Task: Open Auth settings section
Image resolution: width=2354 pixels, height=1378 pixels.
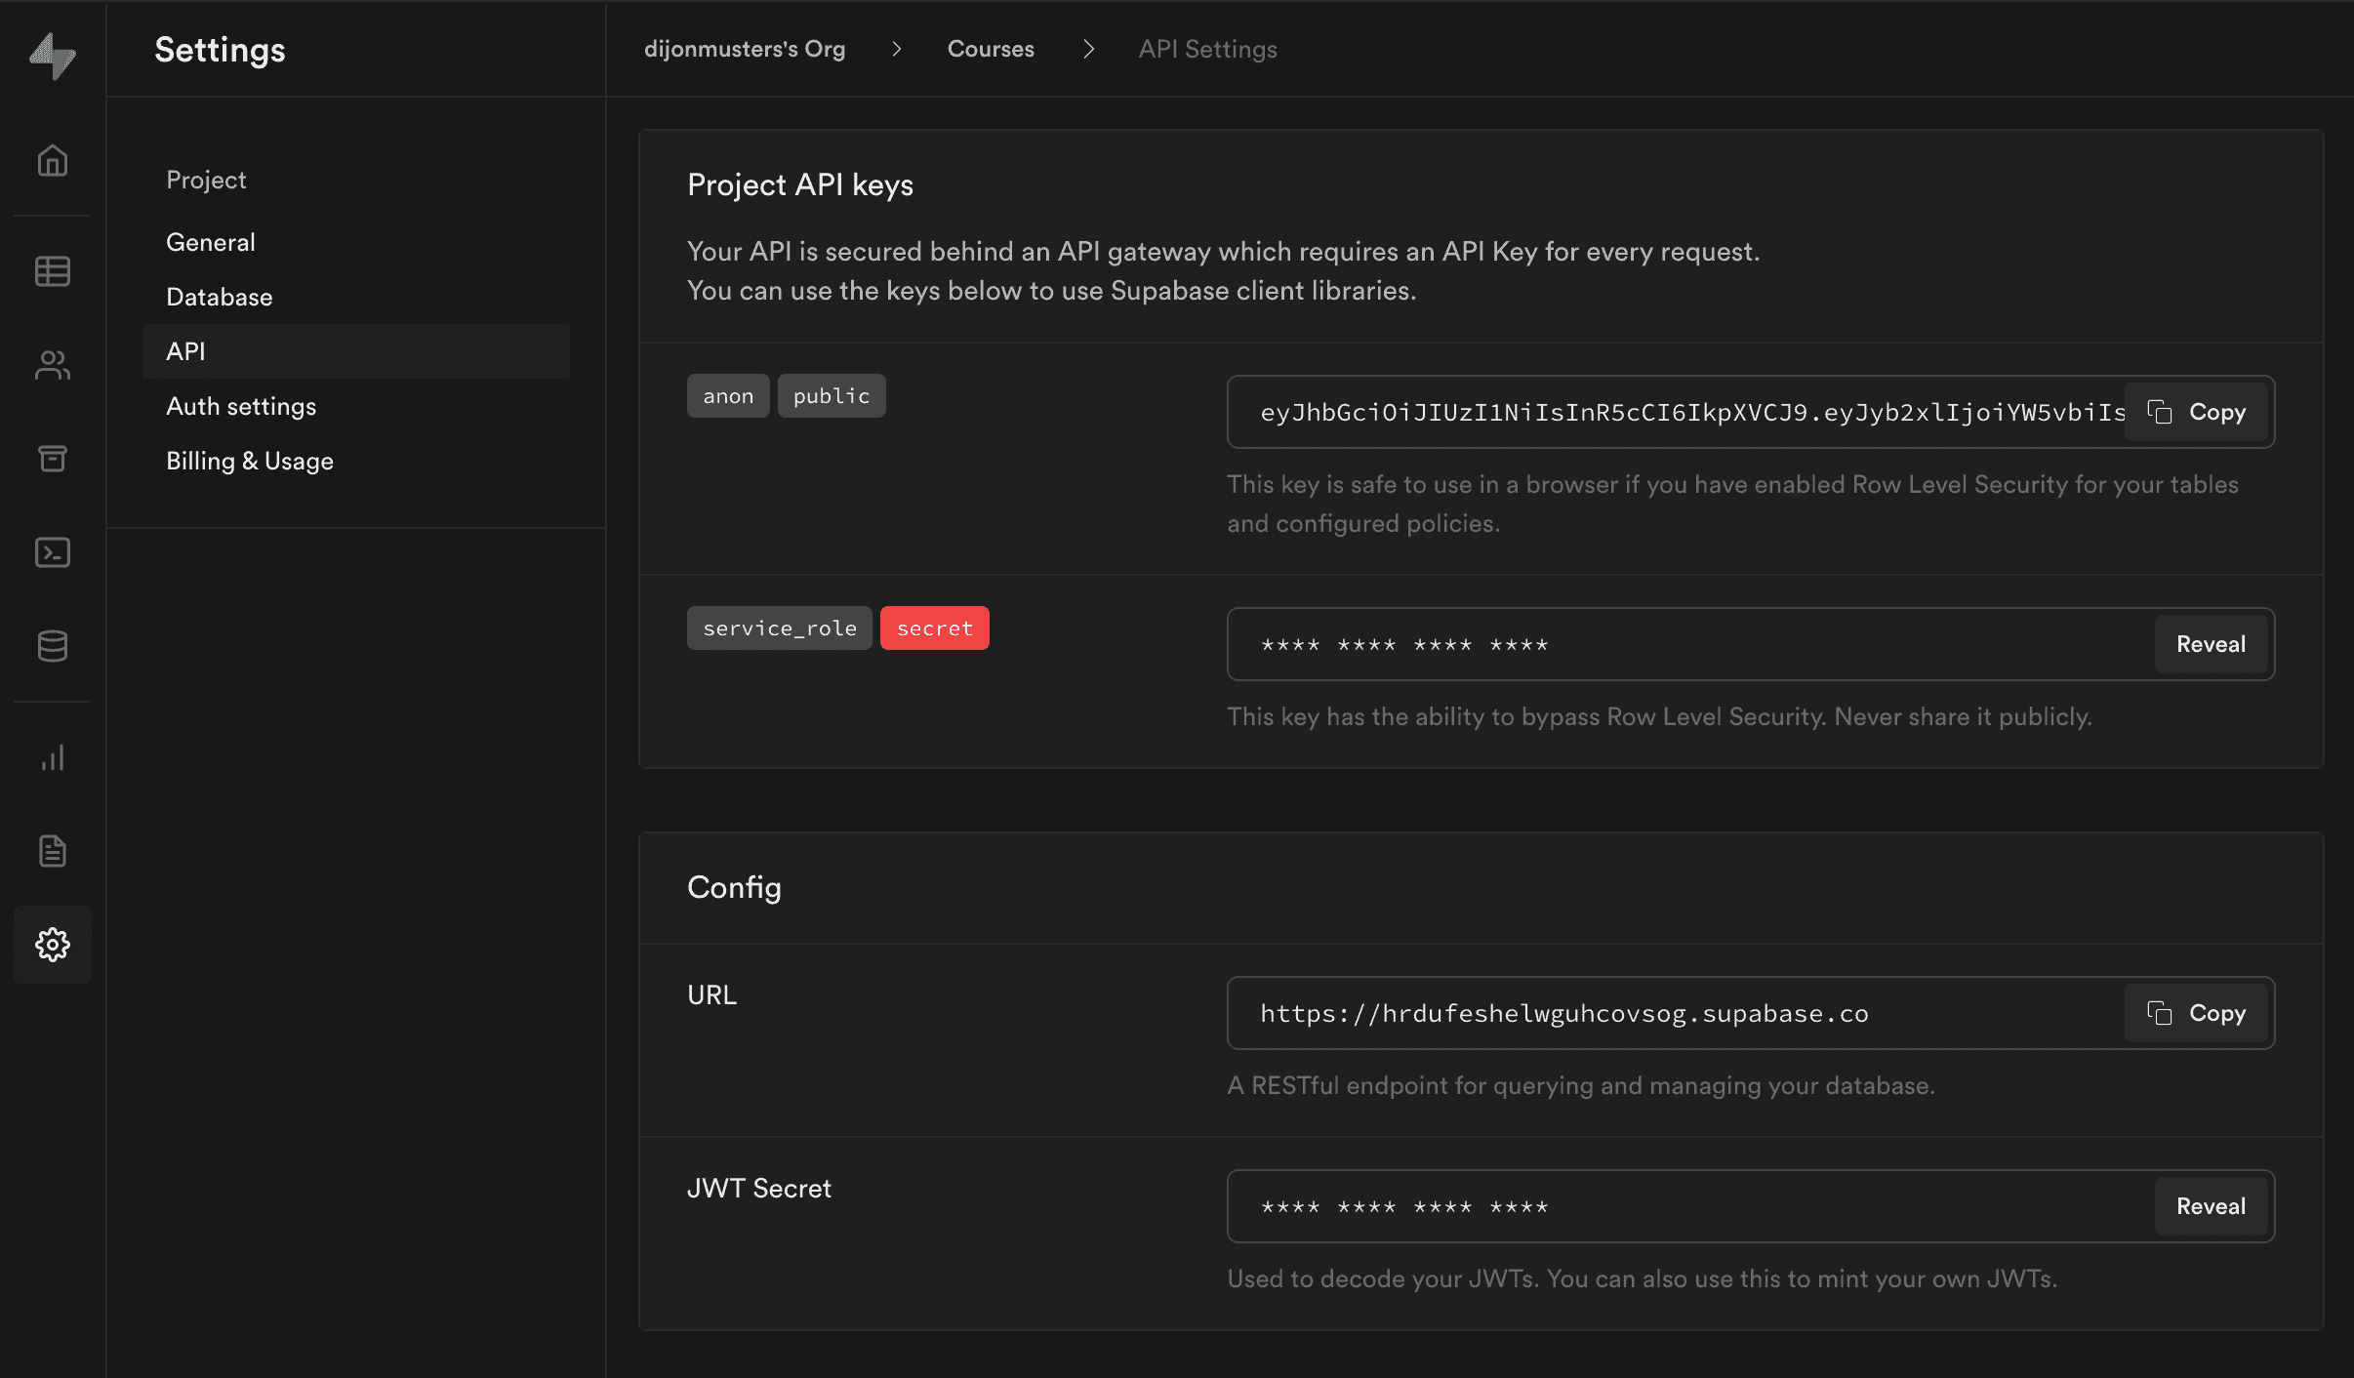Action: click(x=241, y=405)
